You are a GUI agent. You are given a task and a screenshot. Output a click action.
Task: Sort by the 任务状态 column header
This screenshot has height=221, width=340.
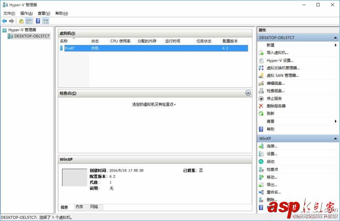pyautogui.click(x=207, y=41)
